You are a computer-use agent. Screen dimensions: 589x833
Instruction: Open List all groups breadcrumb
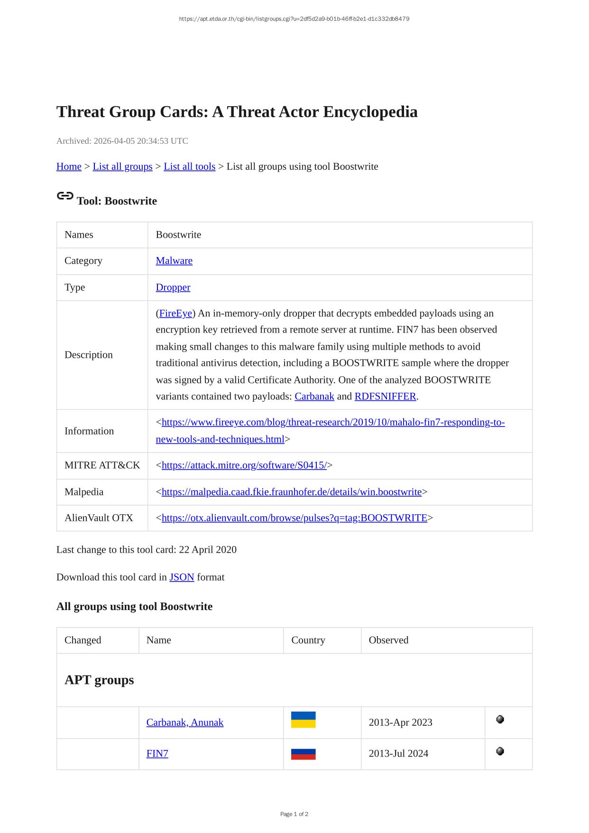pos(122,167)
